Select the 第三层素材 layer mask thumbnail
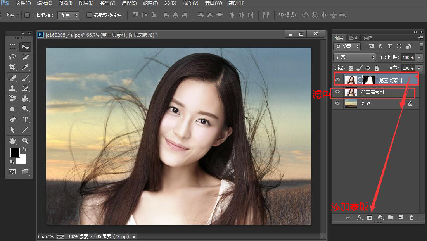Image resolution: width=427 pixels, height=241 pixels. click(369, 80)
